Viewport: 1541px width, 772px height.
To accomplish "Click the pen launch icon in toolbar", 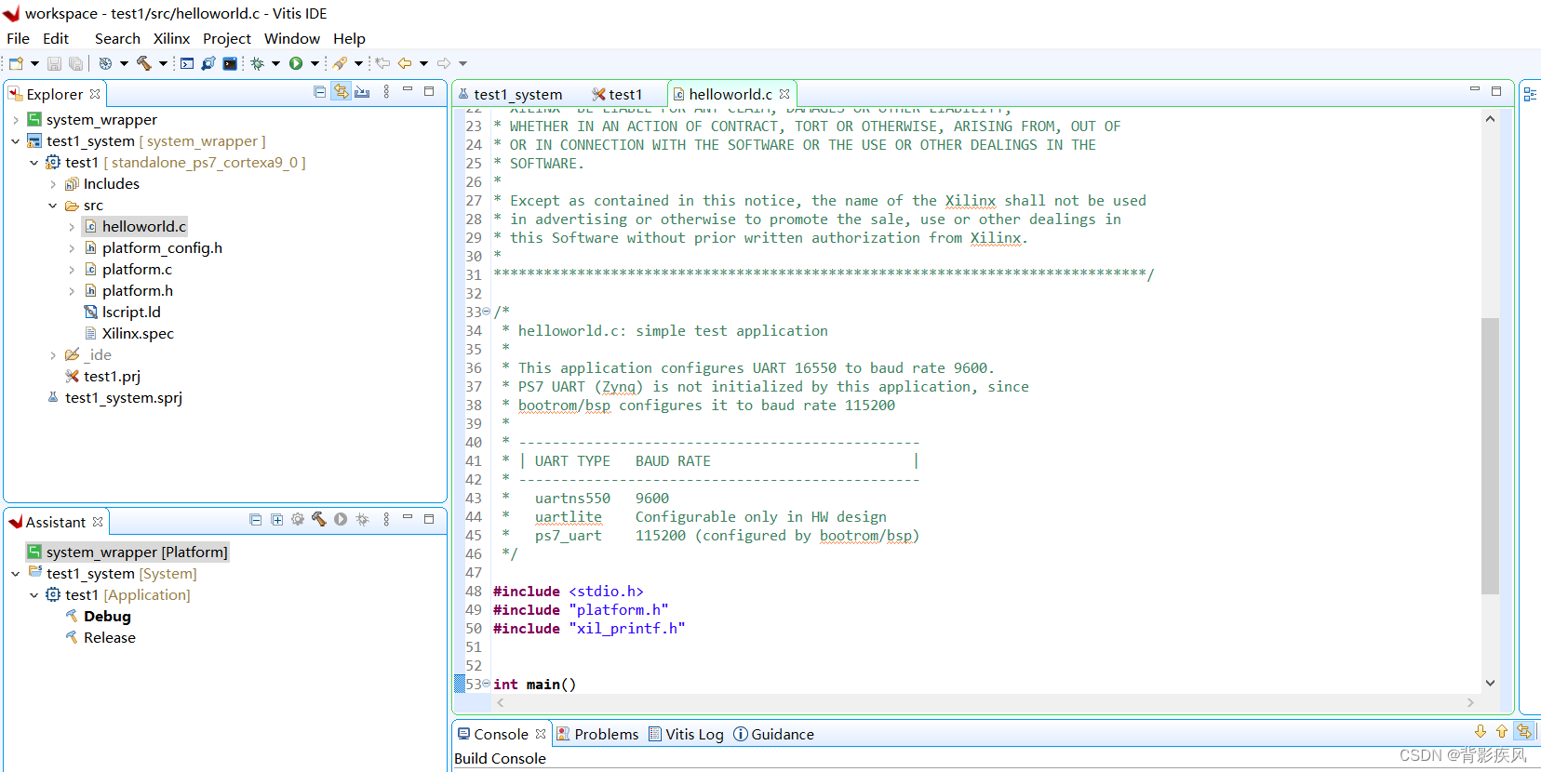I will point(340,63).
